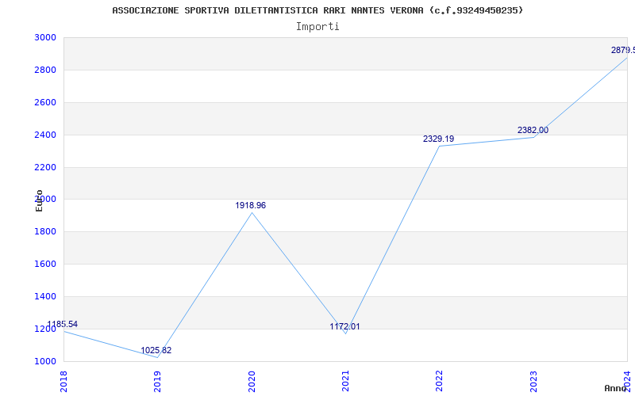
Task: Click the 2800 y-axis tick label
Action: [45, 70]
